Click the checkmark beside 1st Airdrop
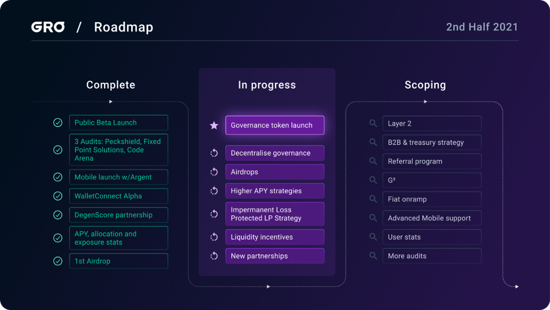The image size is (550, 310). [x=58, y=261]
